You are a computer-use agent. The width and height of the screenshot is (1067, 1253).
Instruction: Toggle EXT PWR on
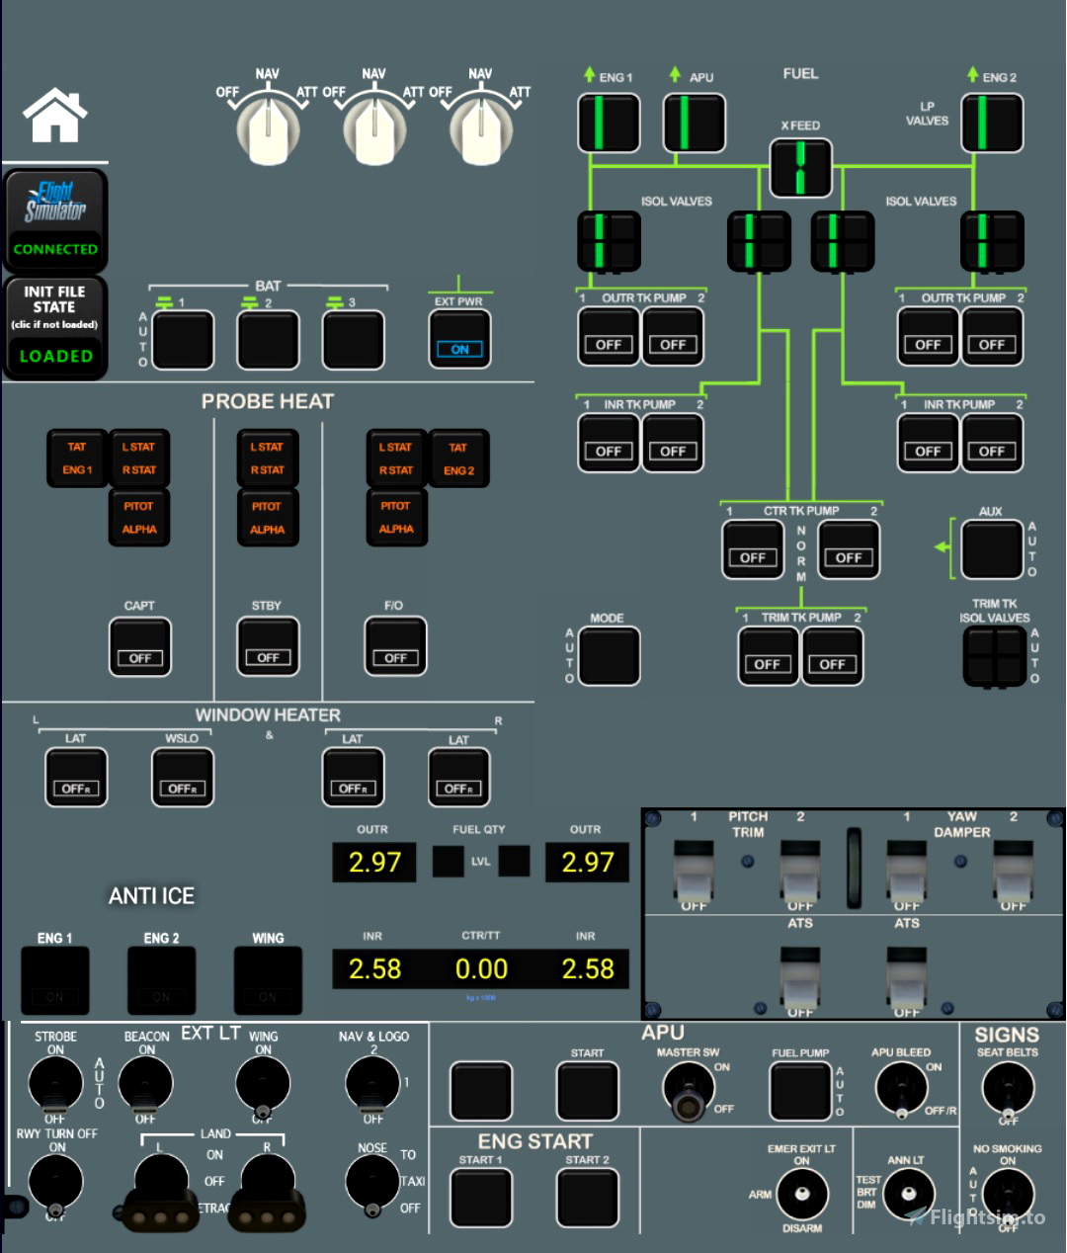pyautogui.click(x=457, y=337)
